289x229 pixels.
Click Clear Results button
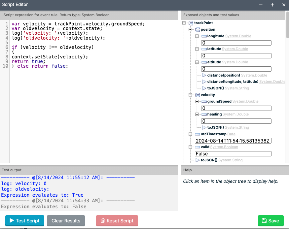[x=66, y=220]
